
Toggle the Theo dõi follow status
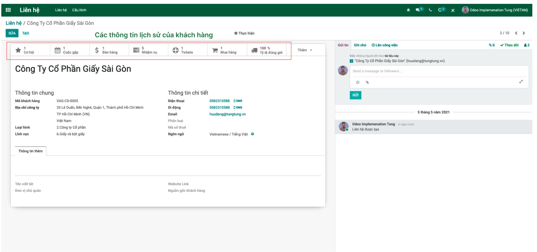509,45
